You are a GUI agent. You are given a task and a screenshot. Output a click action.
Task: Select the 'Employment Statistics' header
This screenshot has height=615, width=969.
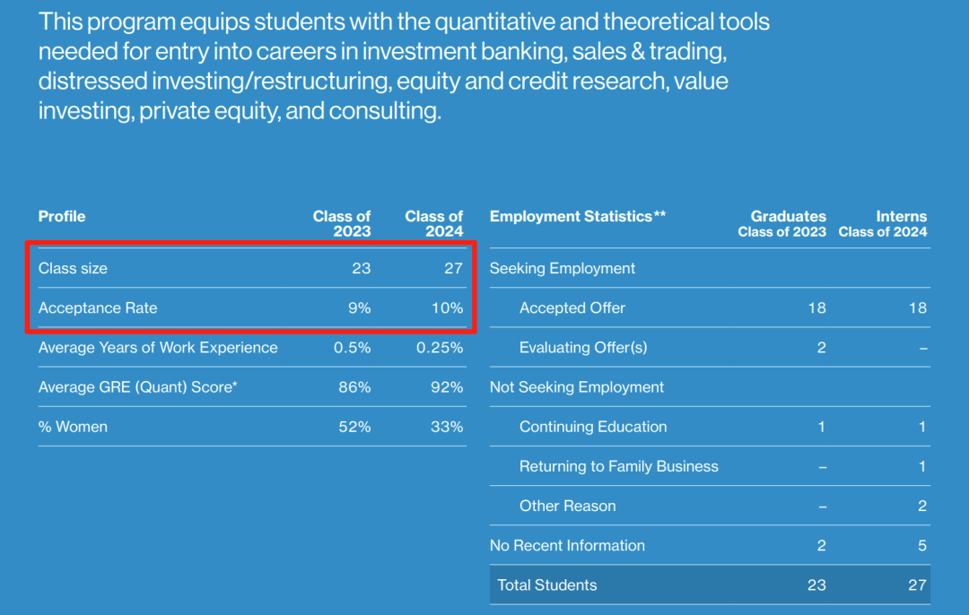tap(577, 216)
